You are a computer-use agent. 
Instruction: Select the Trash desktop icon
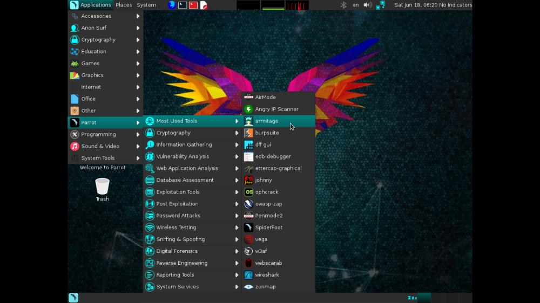[102, 189]
